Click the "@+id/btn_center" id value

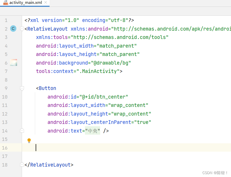tap(104, 97)
